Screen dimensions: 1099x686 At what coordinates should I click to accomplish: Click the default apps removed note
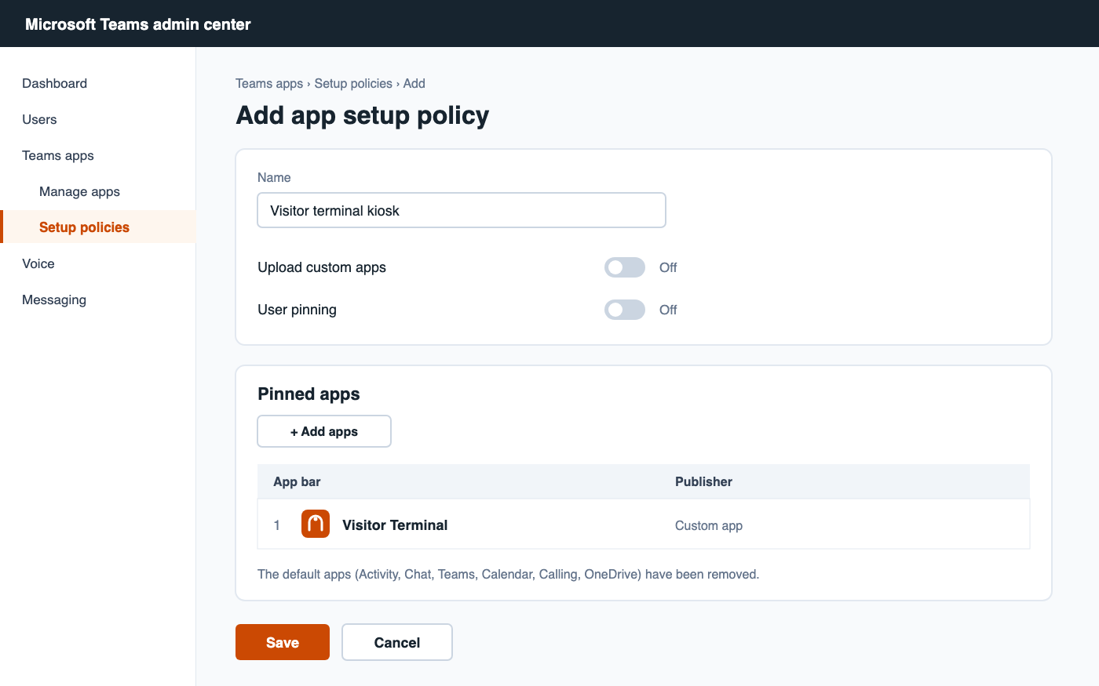pos(509,574)
